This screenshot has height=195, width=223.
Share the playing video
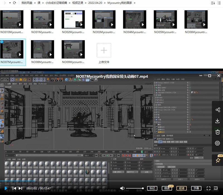click(x=218, y=110)
